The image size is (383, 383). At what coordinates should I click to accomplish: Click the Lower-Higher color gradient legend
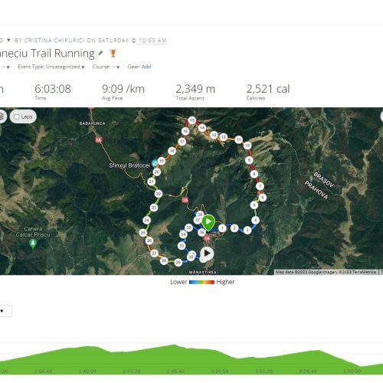[201, 282]
